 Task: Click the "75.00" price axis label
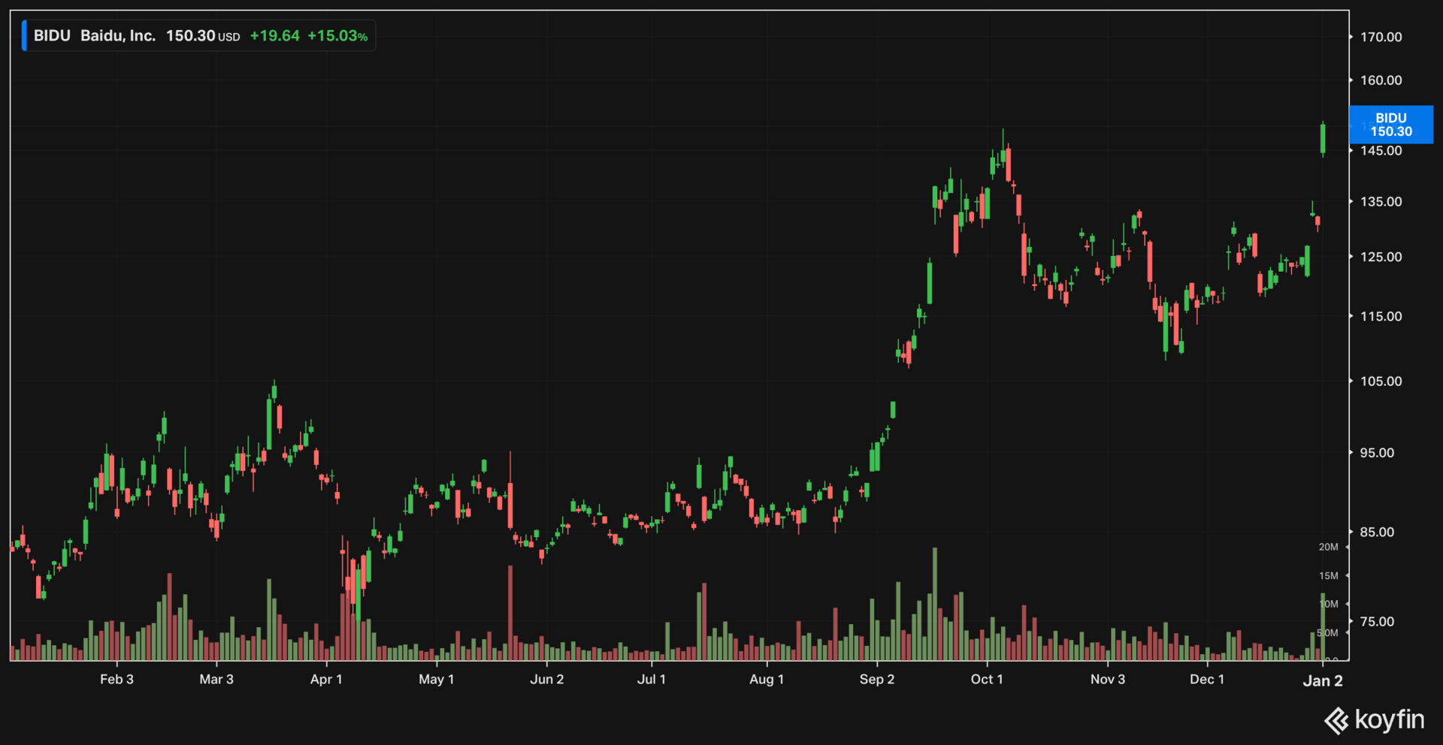point(1378,622)
